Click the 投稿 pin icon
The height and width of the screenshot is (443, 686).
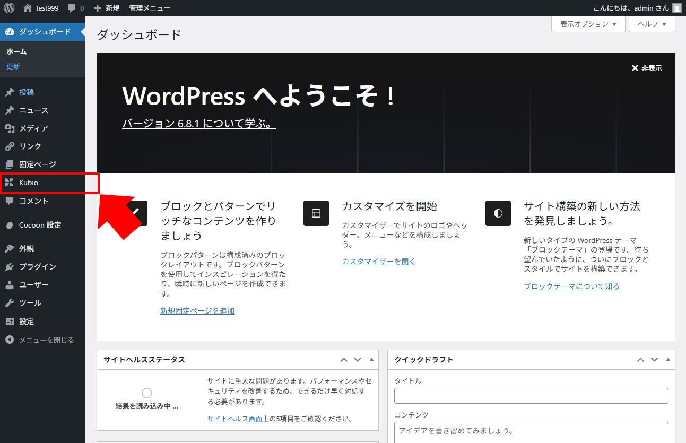point(10,92)
